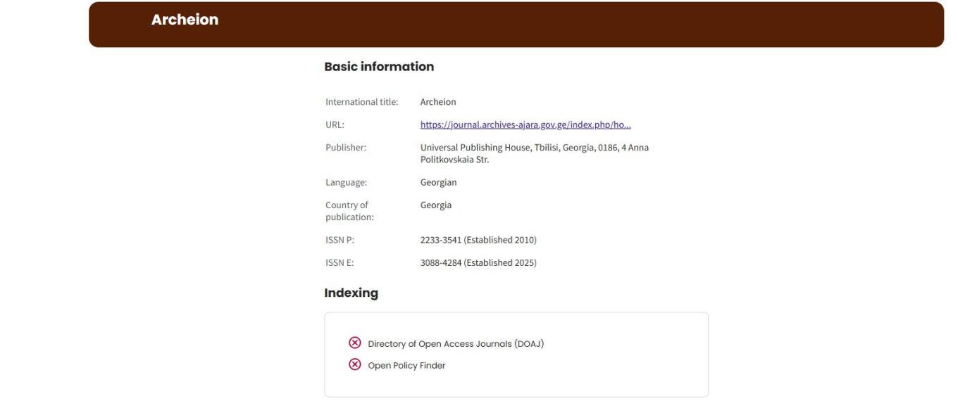Click the Open Policy Finder label
Image resolution: width=958 pixels, height=408 pixels.
[x=406, y=366]
